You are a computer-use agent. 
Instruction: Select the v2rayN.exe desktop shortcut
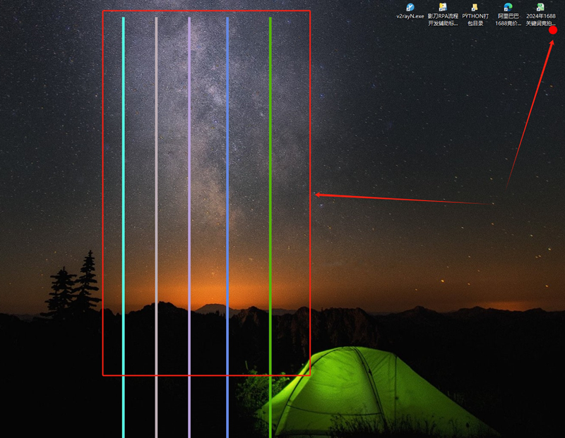pos(410,11)
